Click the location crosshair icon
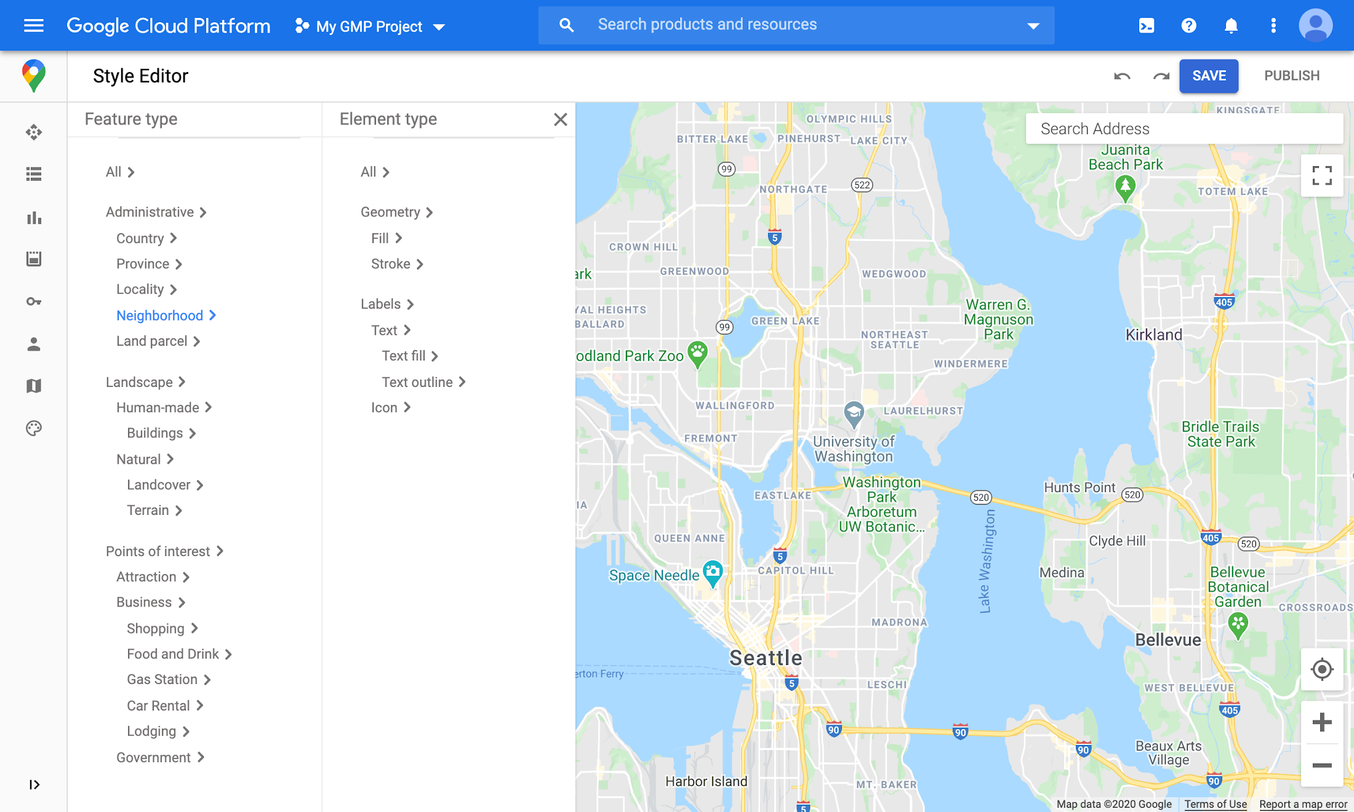This screenshot has width=1354, height=812. (x=1320, y=669)
